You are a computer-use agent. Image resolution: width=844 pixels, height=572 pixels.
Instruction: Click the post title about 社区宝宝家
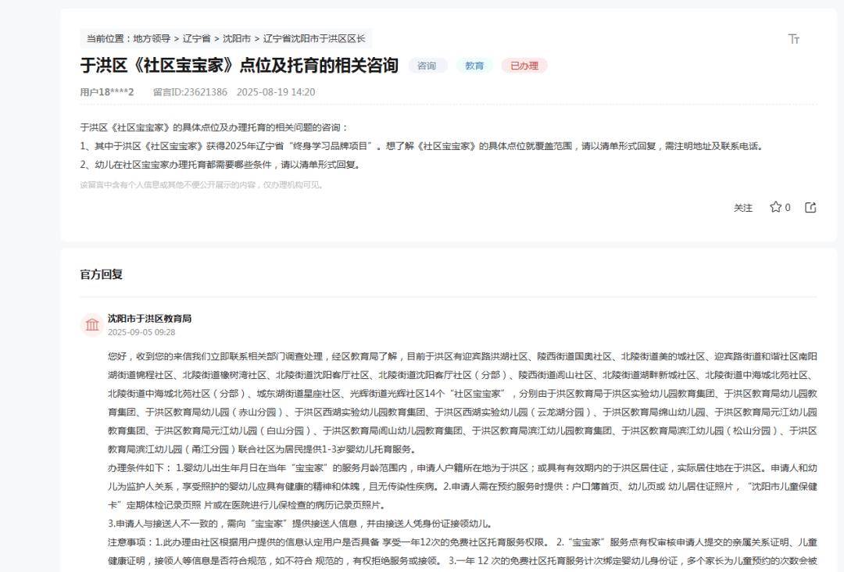[x=239, y=66]
